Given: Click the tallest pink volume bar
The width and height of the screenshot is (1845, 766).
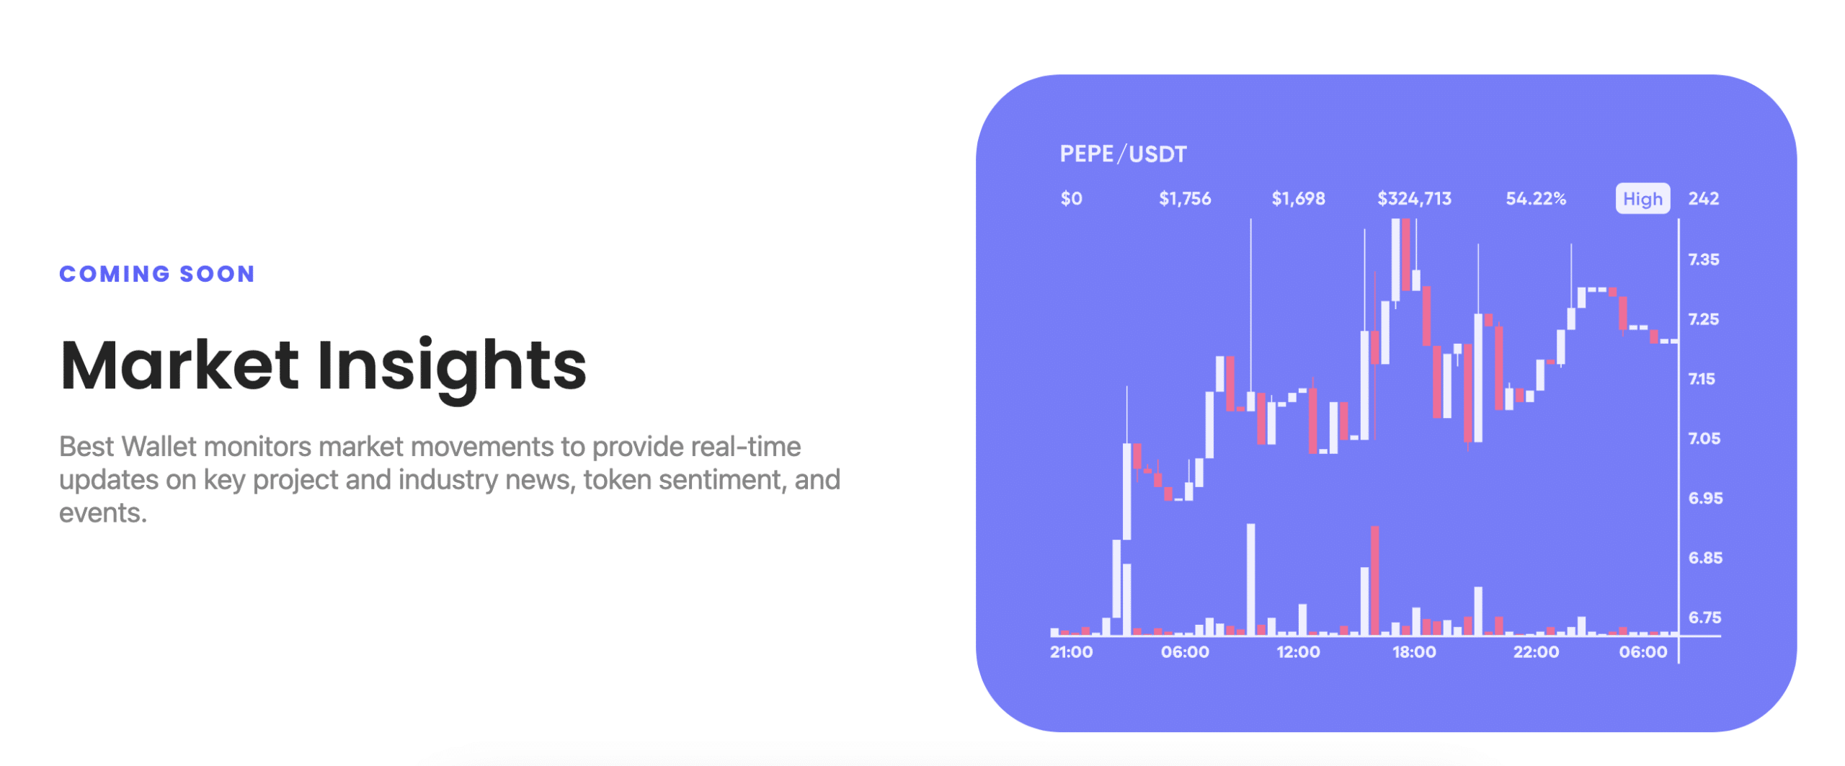Looking at the screenshot, I should [x=1374, y=580].
